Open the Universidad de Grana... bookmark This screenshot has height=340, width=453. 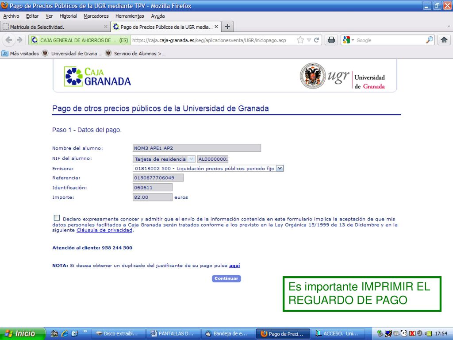point(72,54)
